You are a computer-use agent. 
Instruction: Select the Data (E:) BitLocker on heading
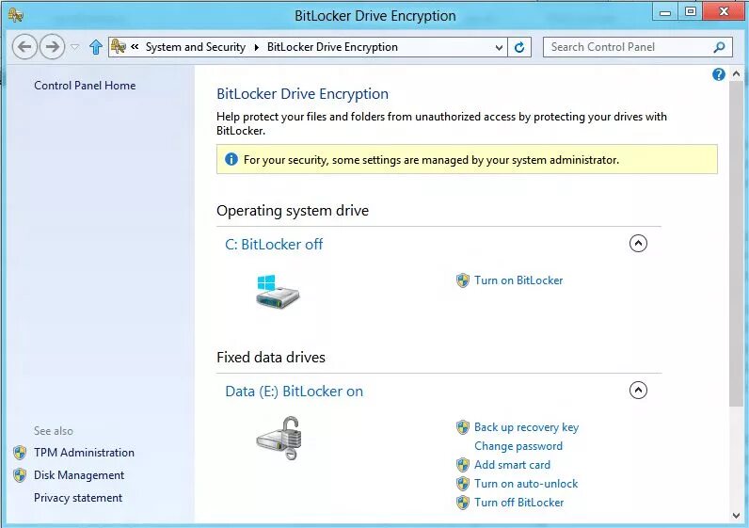(x=294, y=392)
